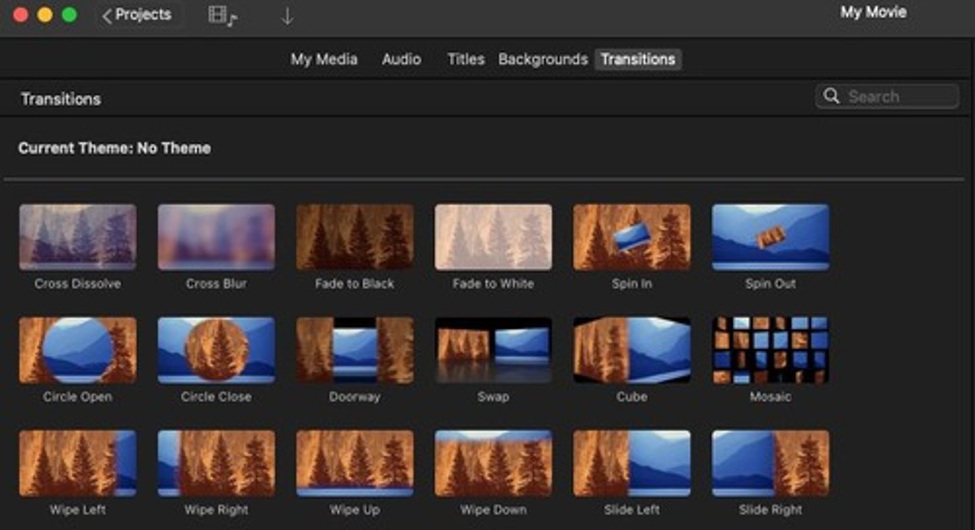Choose the Wipe Left transition
The width and height of the screenshot is (975, 530).
click(78, 464)
